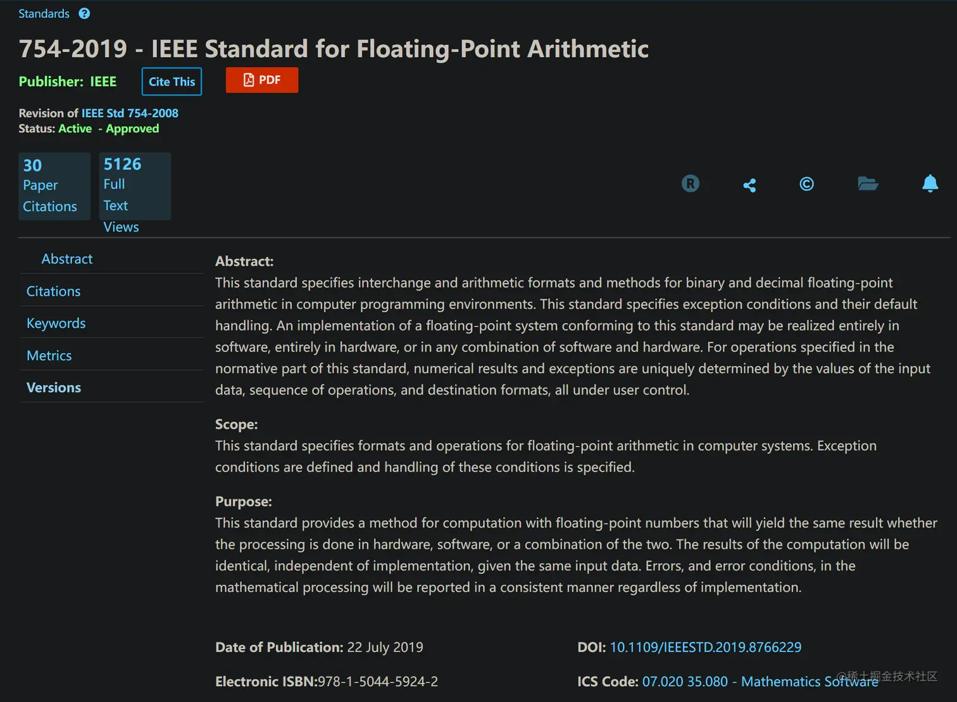
Task: Click the Cite This button
Action: (x=172, y=82)
